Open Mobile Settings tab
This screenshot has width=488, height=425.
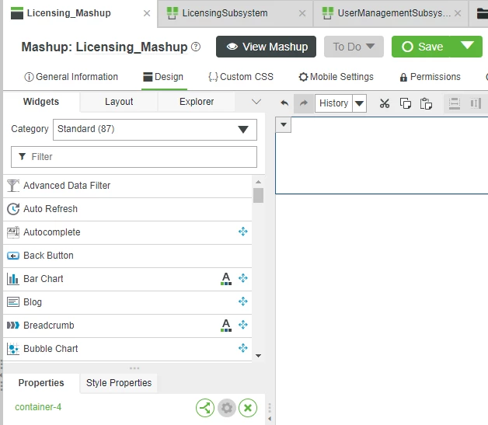tap(336, 77)
